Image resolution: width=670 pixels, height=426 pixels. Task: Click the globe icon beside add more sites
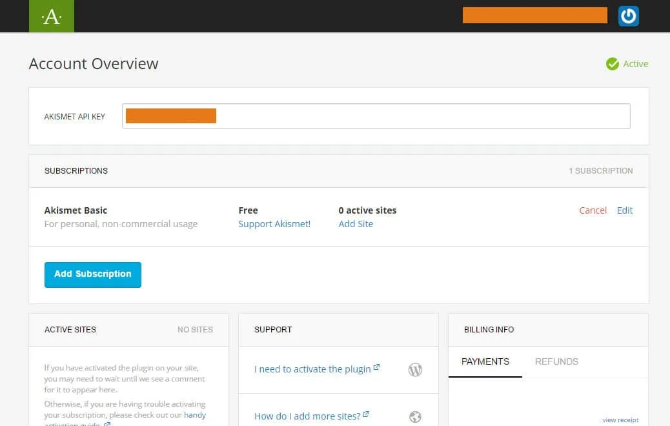tap(415, 416)
